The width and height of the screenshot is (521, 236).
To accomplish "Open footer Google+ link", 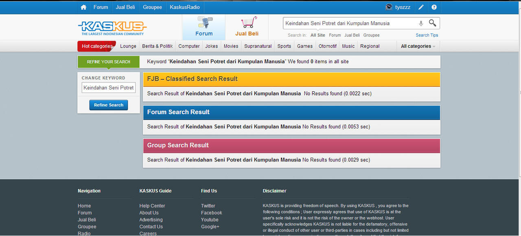I will click(x=210, y=227).
